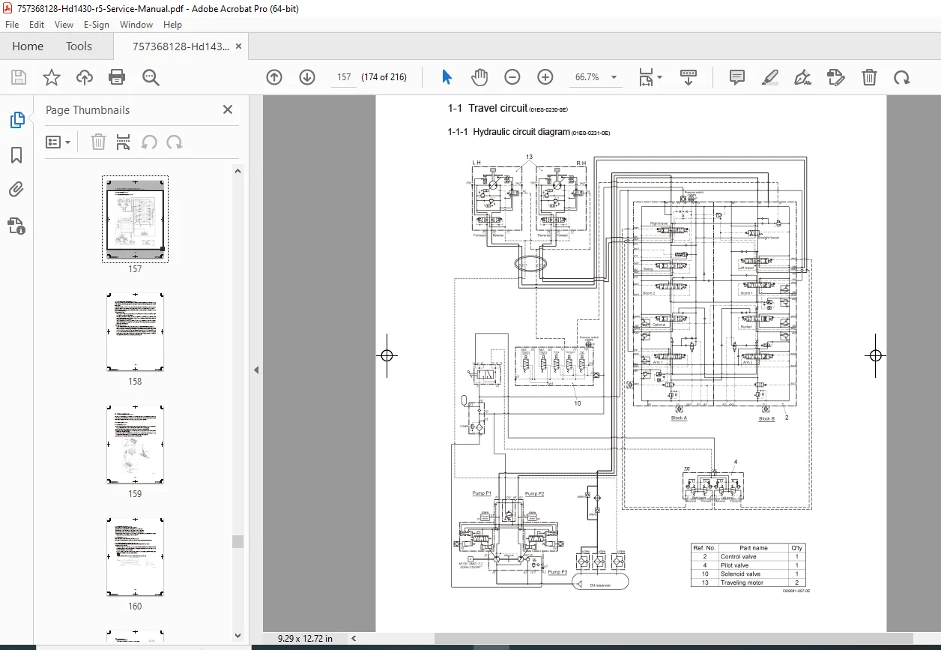941x650 pixels.
Task: Delete selected page thumbnail trash icon
Action: click(x=98, y=142)
